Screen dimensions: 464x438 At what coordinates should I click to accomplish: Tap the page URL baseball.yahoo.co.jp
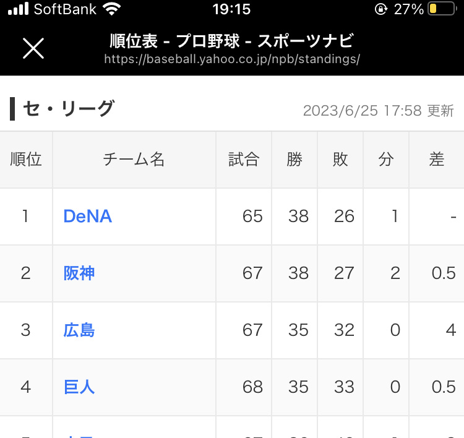[232, 59]
